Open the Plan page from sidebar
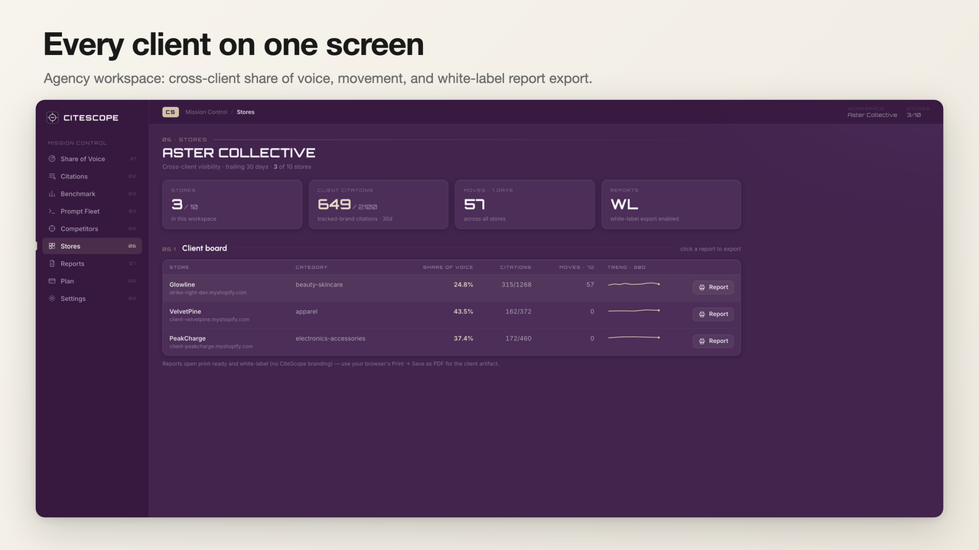 coord(92,281)
